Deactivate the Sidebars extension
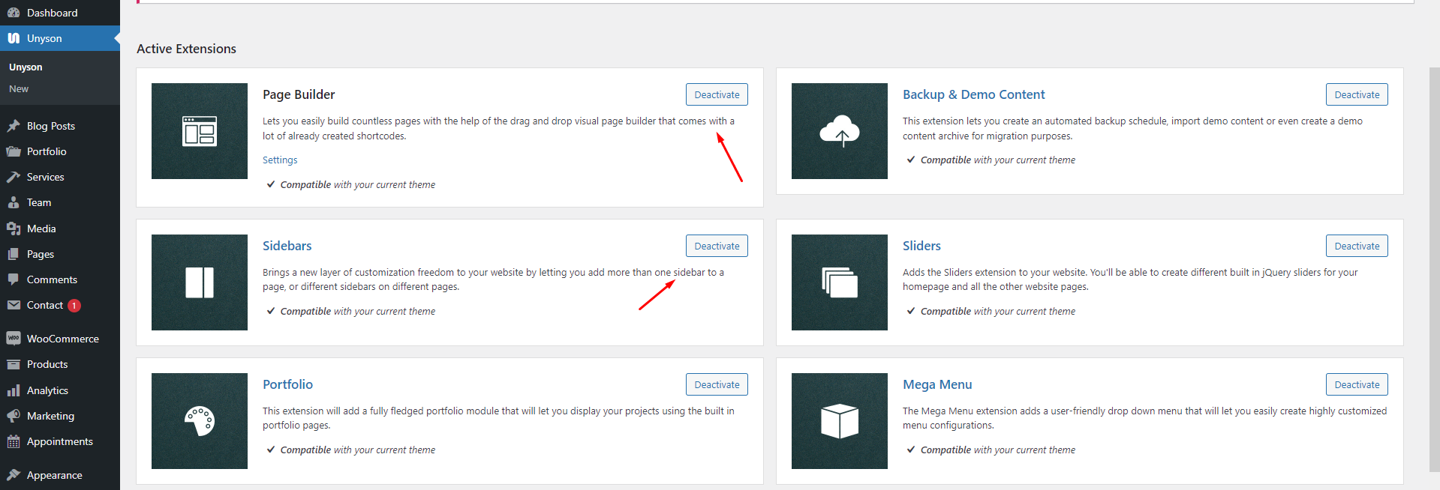This screenshot has height=490, width=1440. tap(717, 246)
